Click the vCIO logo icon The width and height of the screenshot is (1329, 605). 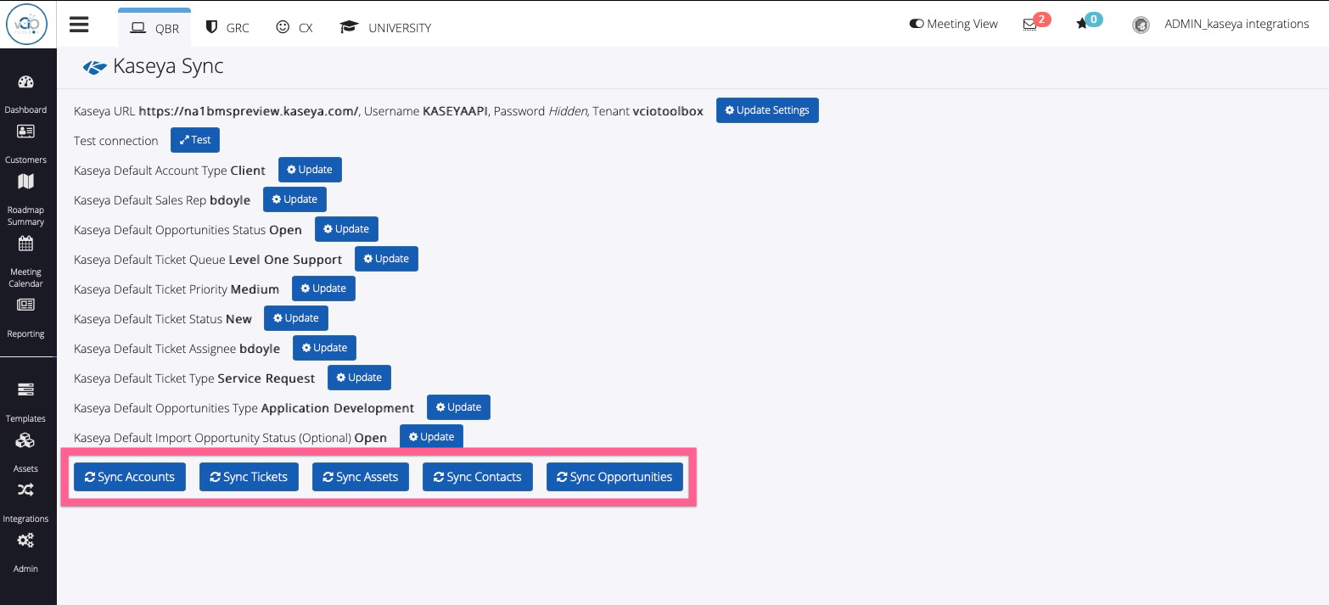tap(26, 25)
